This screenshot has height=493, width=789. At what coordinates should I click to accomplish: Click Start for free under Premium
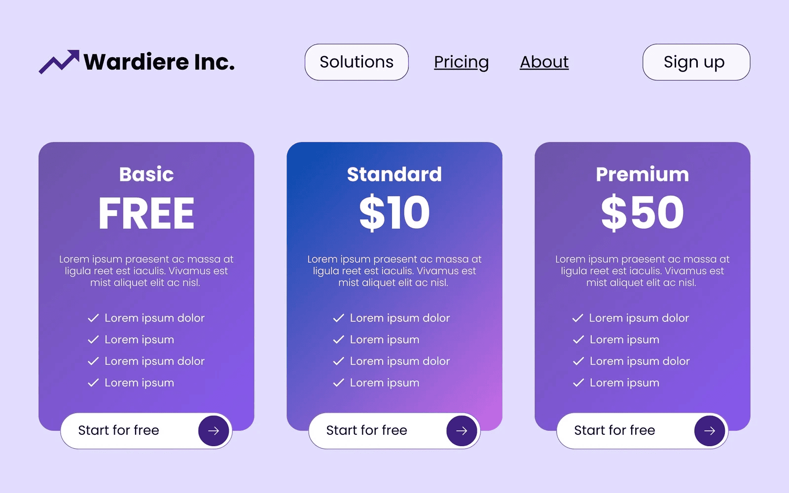coord(615,430)
